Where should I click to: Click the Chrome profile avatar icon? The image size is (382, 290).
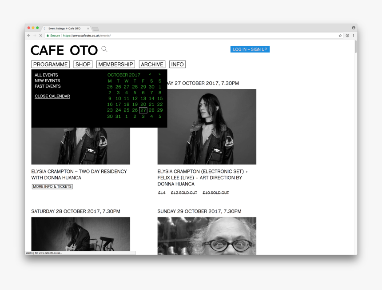click(x=353, y=28)
